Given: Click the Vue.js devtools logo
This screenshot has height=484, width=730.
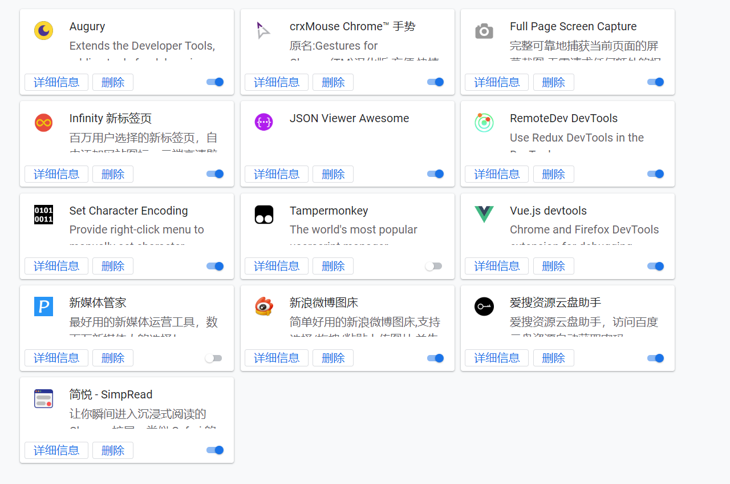Looking at the screenshot, I should [484, 214].
